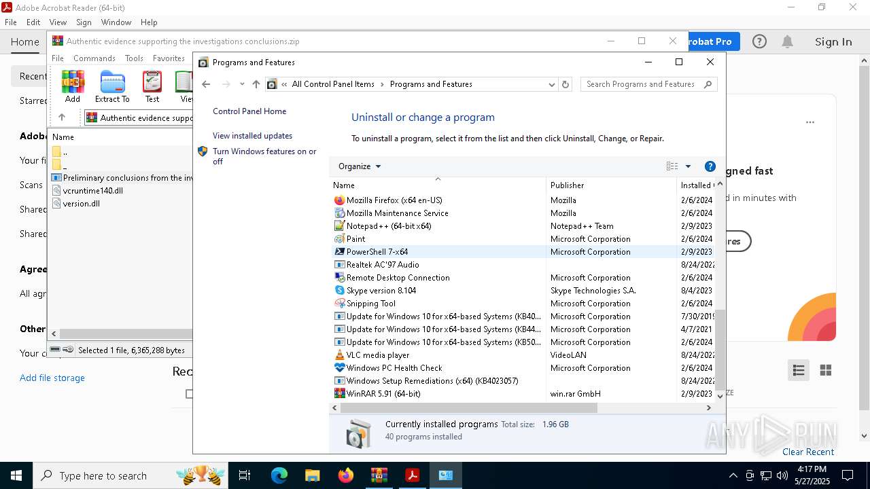Open the Organize dropdown
Image resolution: width=870 pixels, height=489 pixels.
(x=360, y=166)
